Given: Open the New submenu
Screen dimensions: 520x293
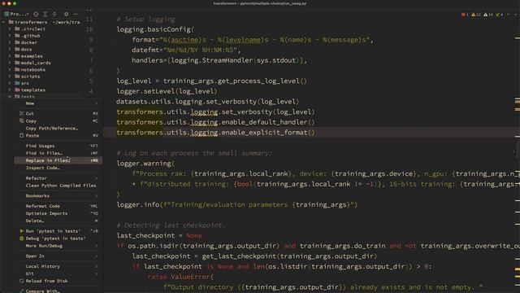Looking at the screenshot, I should pos(58,103).
